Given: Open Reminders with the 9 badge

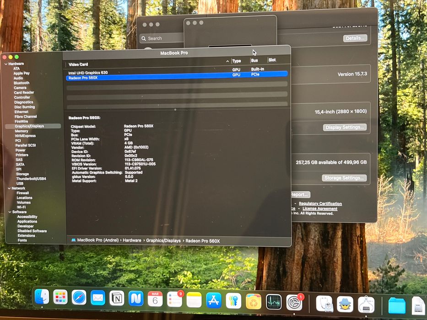Looking at the screenshot, I should point(174,299).
